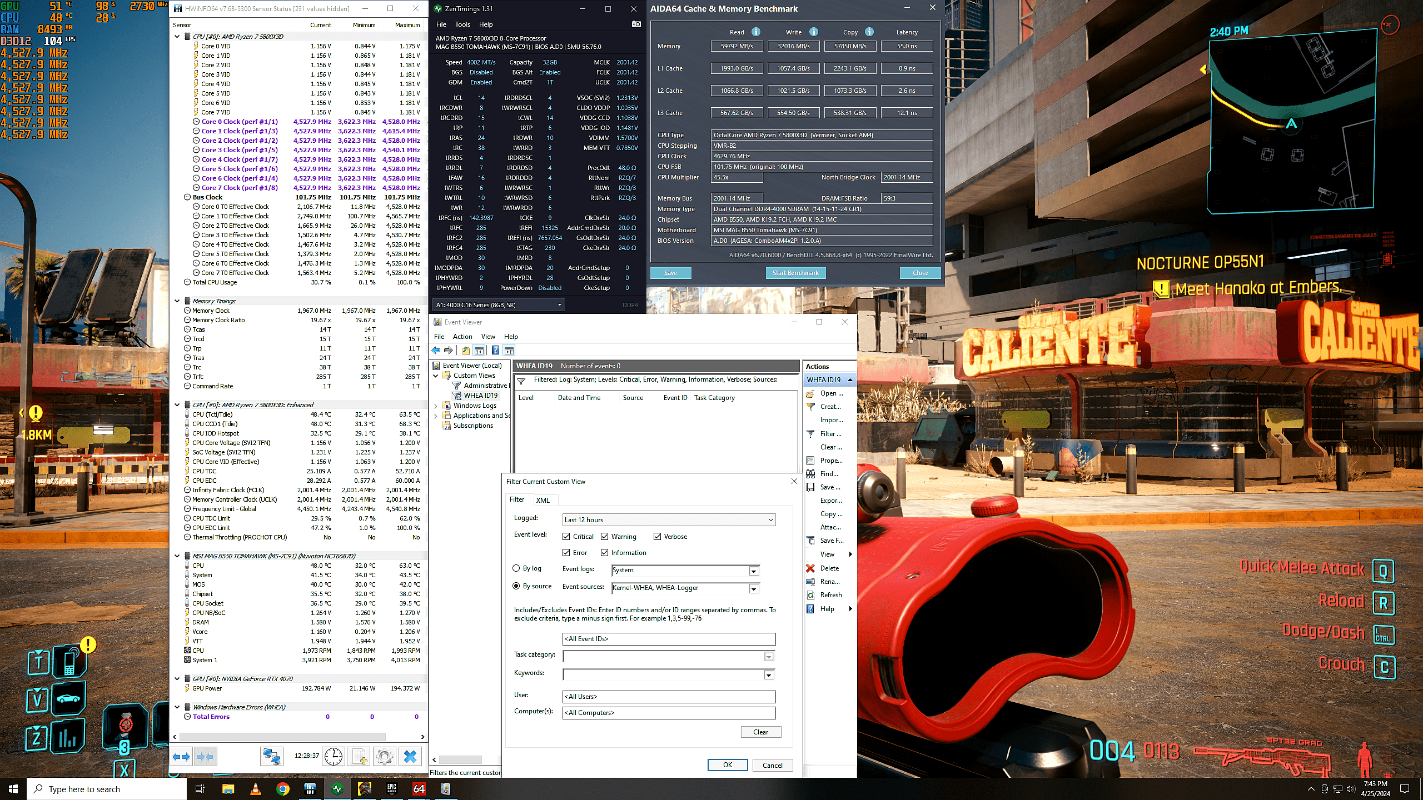Viewport: 1423px width, 800px height.
Task: Select the By log radio button
Action: click(x=516, y=568)
